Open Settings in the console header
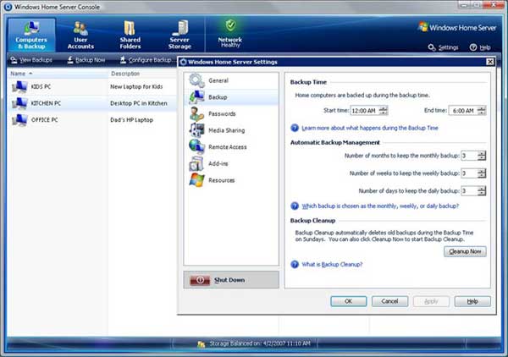 [443, 47]
